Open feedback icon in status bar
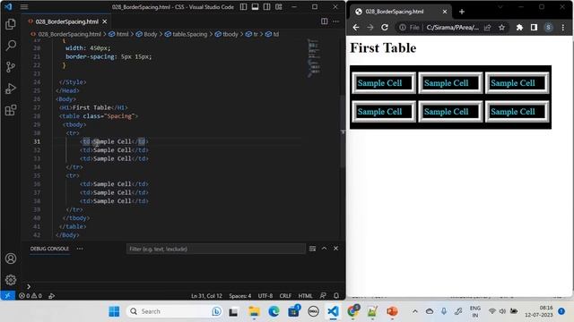The width and height of the screenshot is (574, 322). 323,296
